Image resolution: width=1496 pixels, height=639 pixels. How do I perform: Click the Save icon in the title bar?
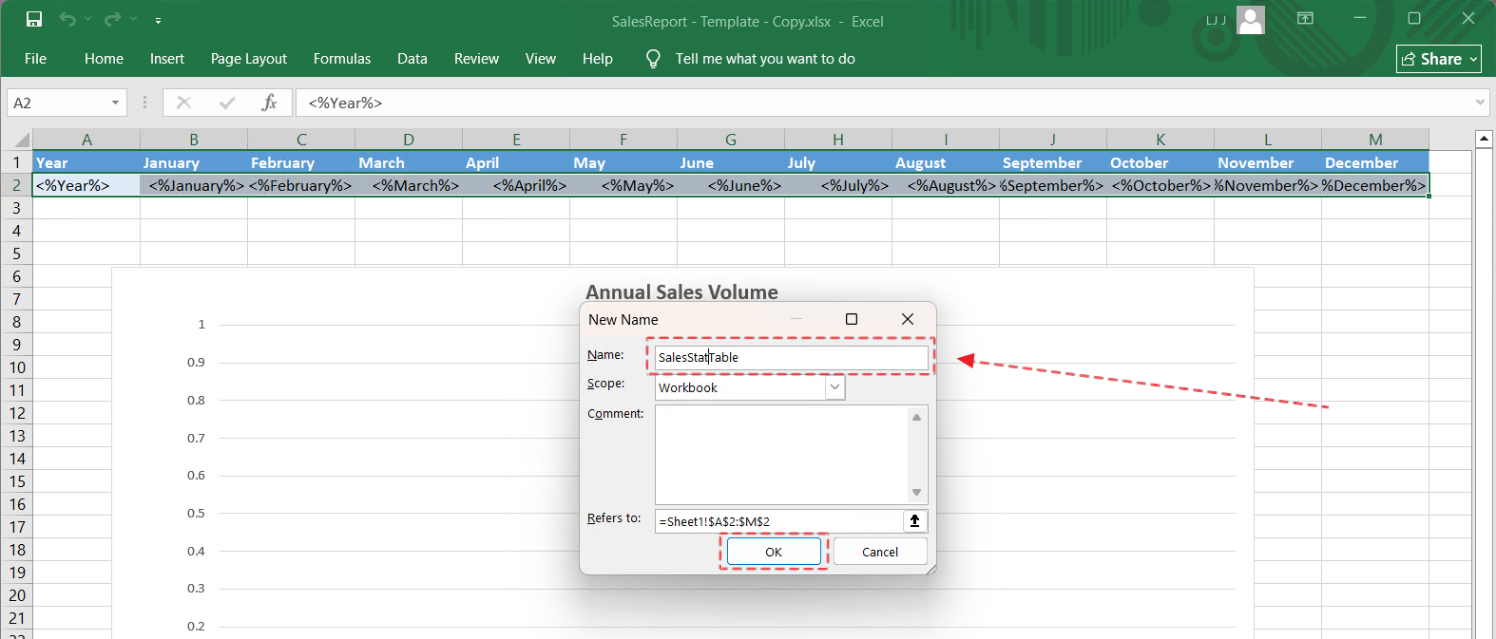[34, 20]
